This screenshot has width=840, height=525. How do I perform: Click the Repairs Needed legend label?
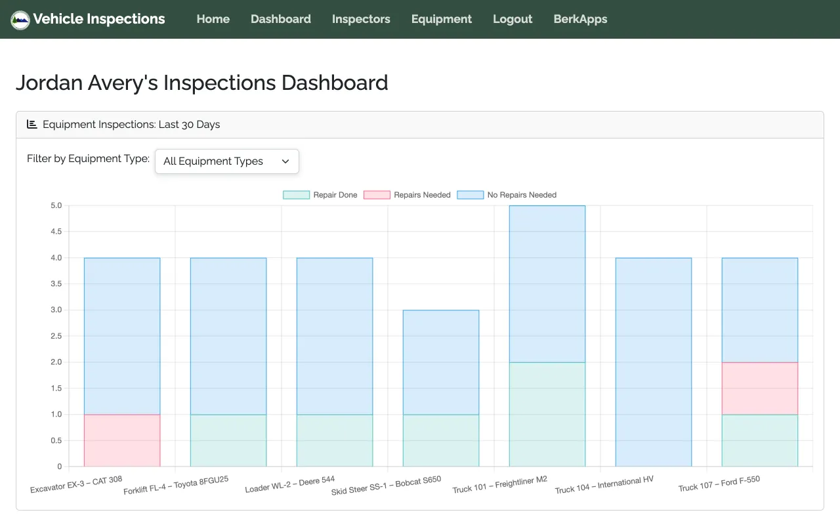click(x=422, y=195)
